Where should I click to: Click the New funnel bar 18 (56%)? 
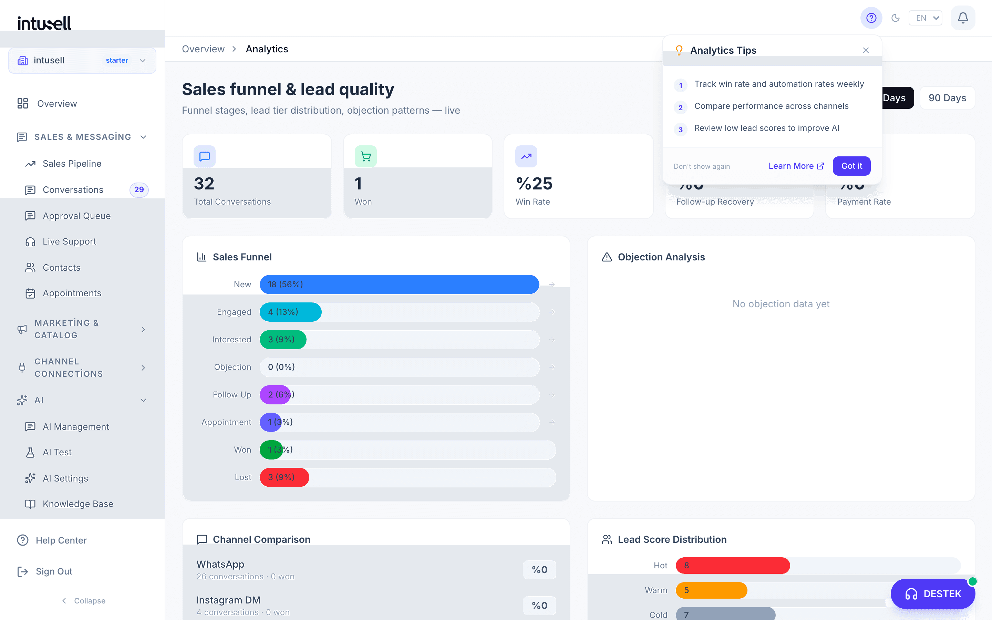(x=400, y=285)
